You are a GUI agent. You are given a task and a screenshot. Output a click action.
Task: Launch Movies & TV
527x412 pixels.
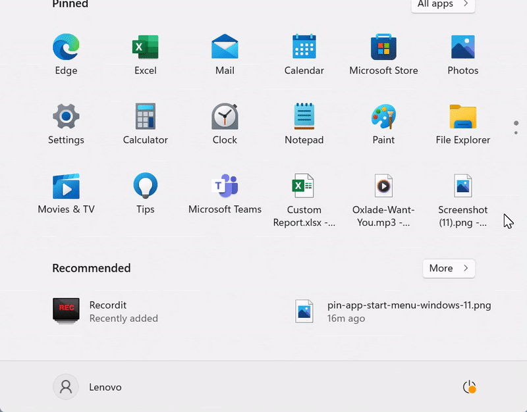(x=66, y=194)
